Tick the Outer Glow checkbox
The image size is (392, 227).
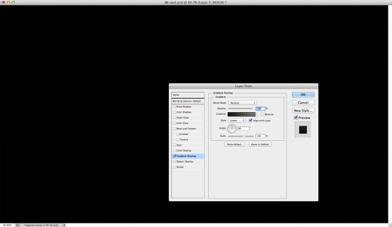pyautogui.click(x=175, y=118)
